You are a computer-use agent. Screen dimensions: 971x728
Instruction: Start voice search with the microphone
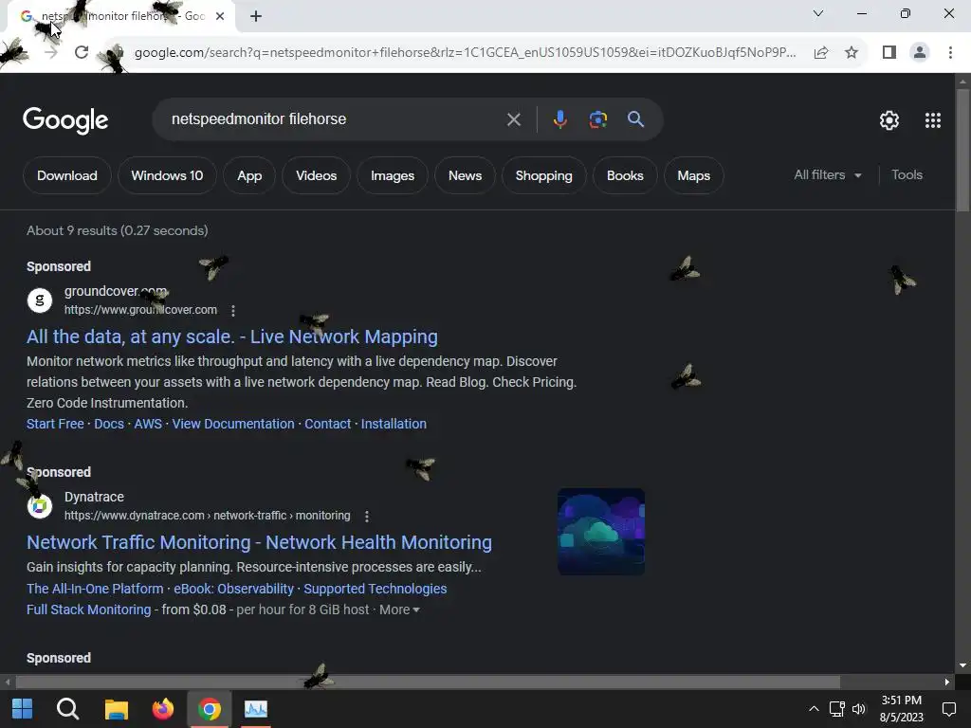tap(559, 119)
